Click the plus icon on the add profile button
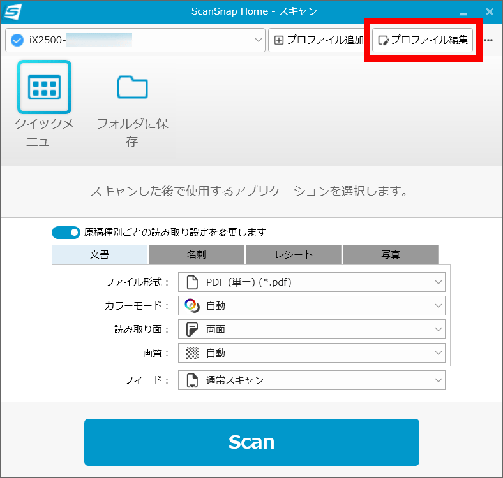 click(x=279, y=40)
